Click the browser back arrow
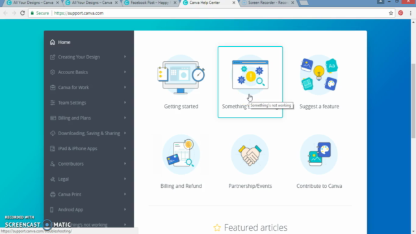The width and height of the screenshot is (416, 234). click(6, 13)
